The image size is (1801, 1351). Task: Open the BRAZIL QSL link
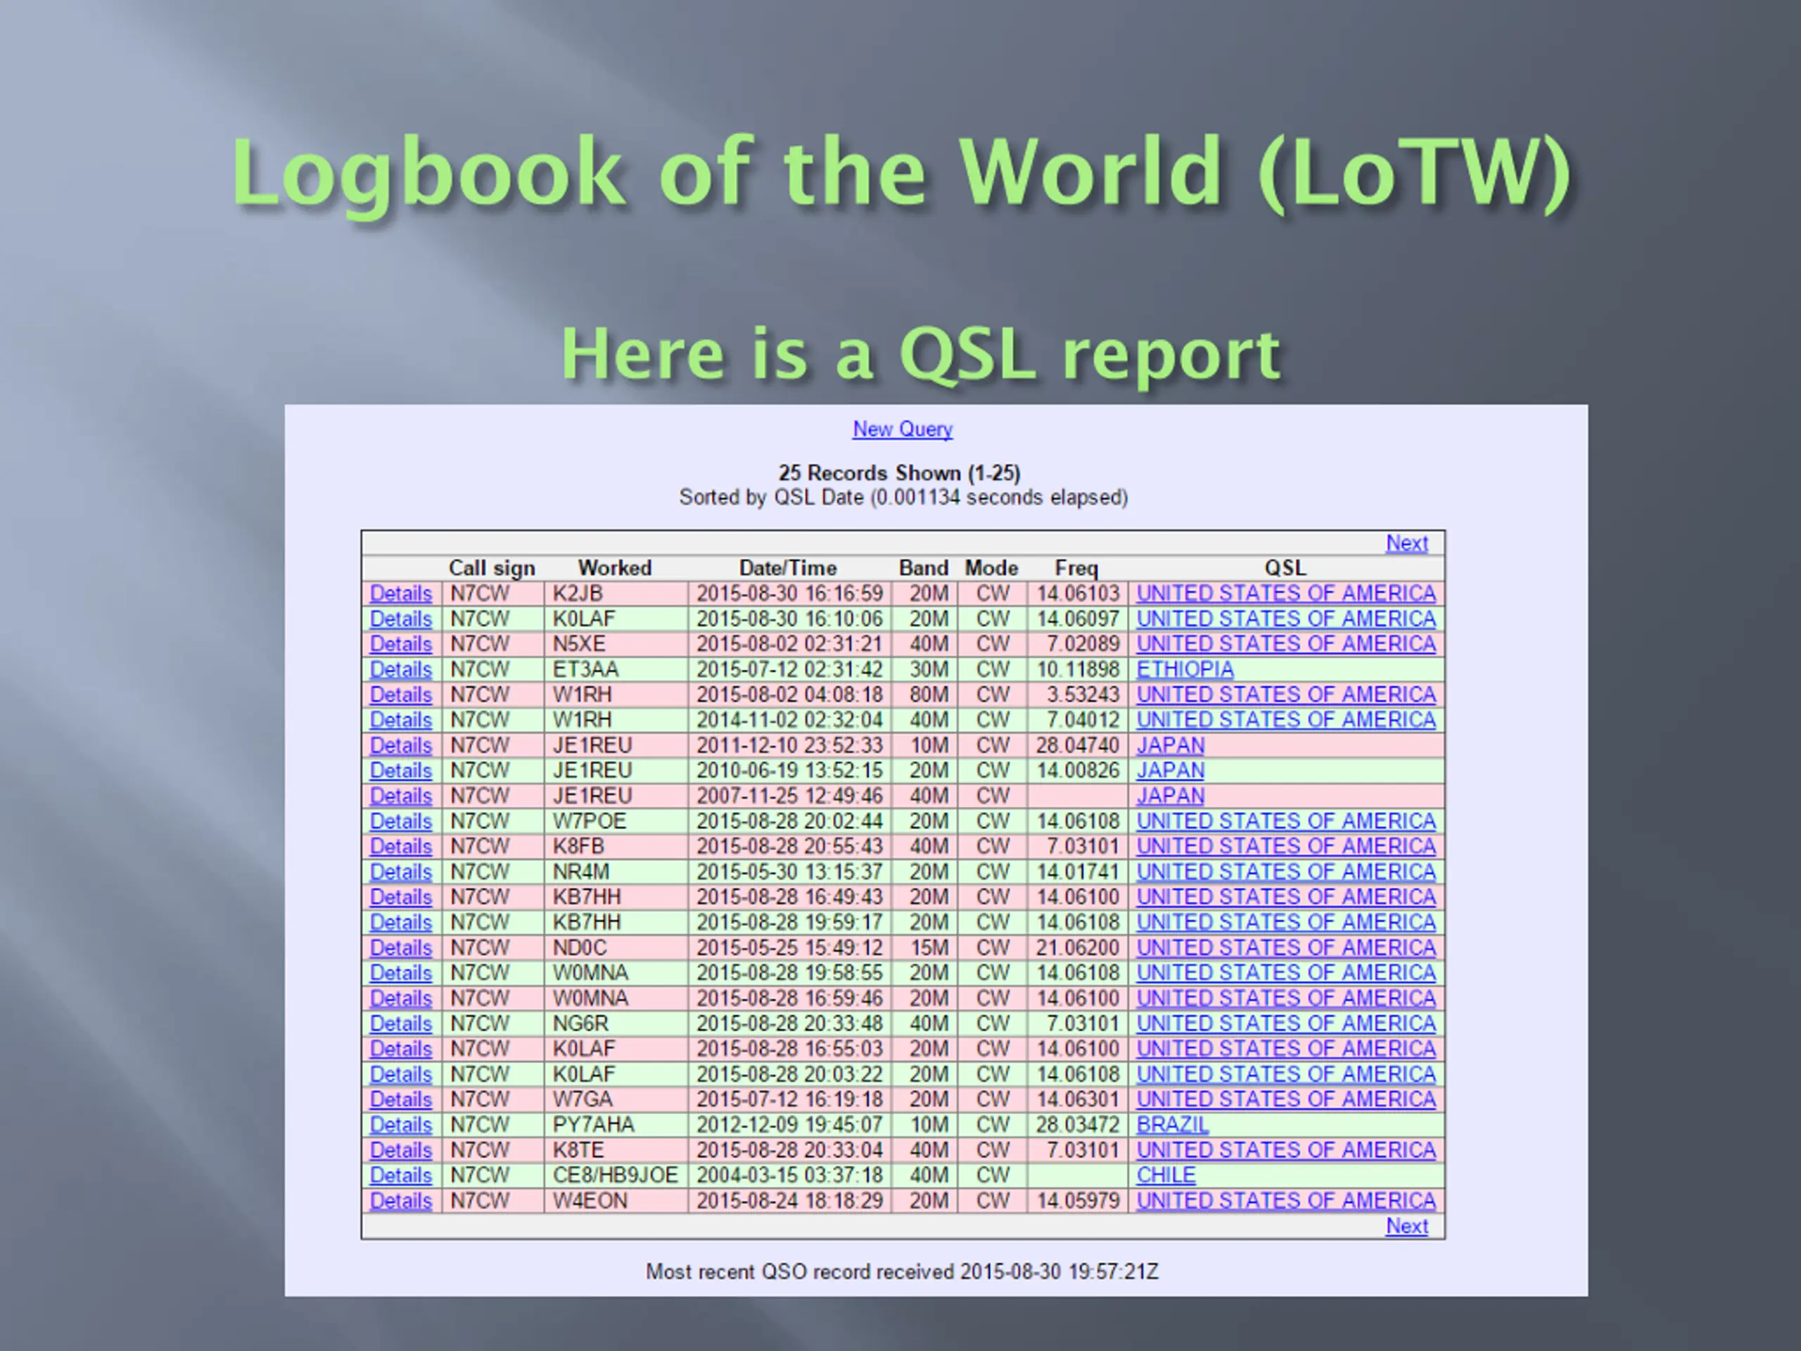pyautogui.click(x=1173, y=1124)
